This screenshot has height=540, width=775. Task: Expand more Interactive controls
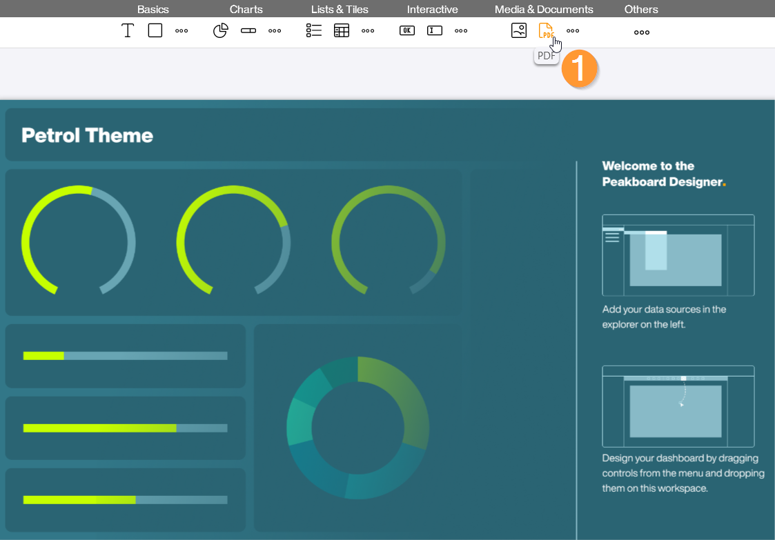pos(461,31)
